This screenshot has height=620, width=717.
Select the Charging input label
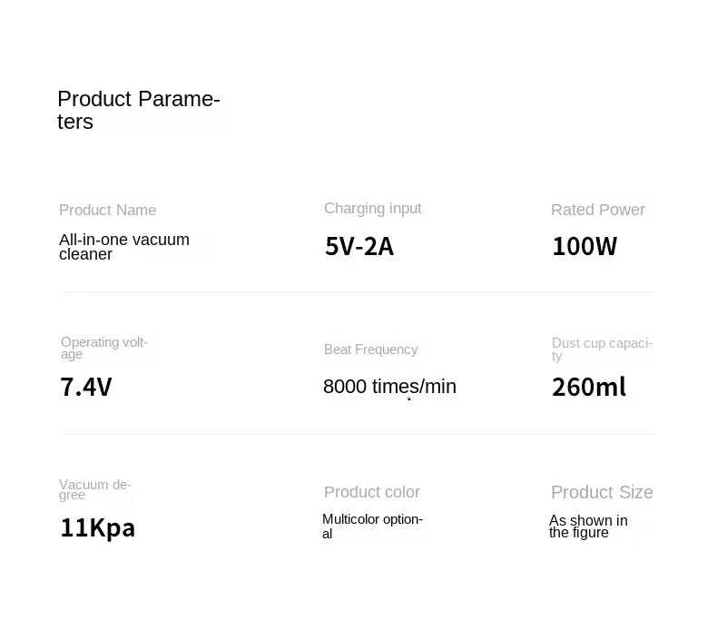pos(373,209)
